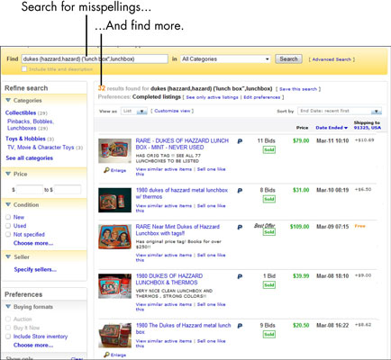
Task: Click See all categories link
Action: coord(30,158)
